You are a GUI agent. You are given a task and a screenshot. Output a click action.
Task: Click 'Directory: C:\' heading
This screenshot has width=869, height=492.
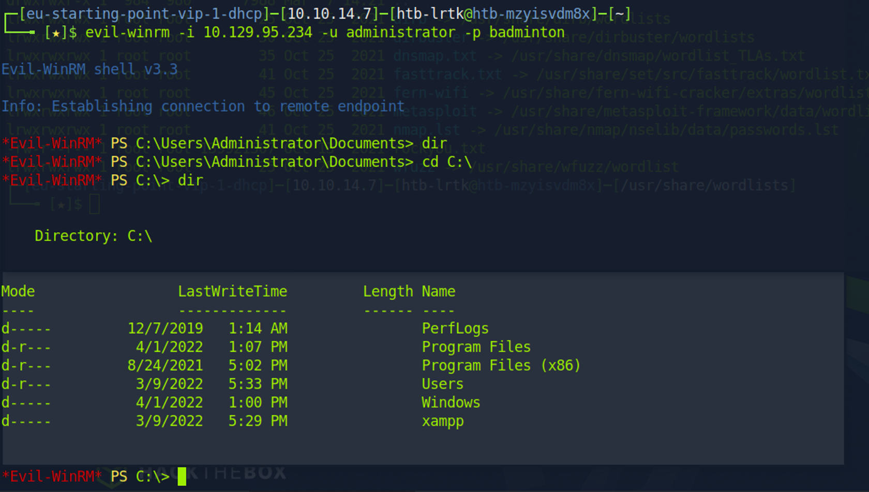tap(93, 236)
